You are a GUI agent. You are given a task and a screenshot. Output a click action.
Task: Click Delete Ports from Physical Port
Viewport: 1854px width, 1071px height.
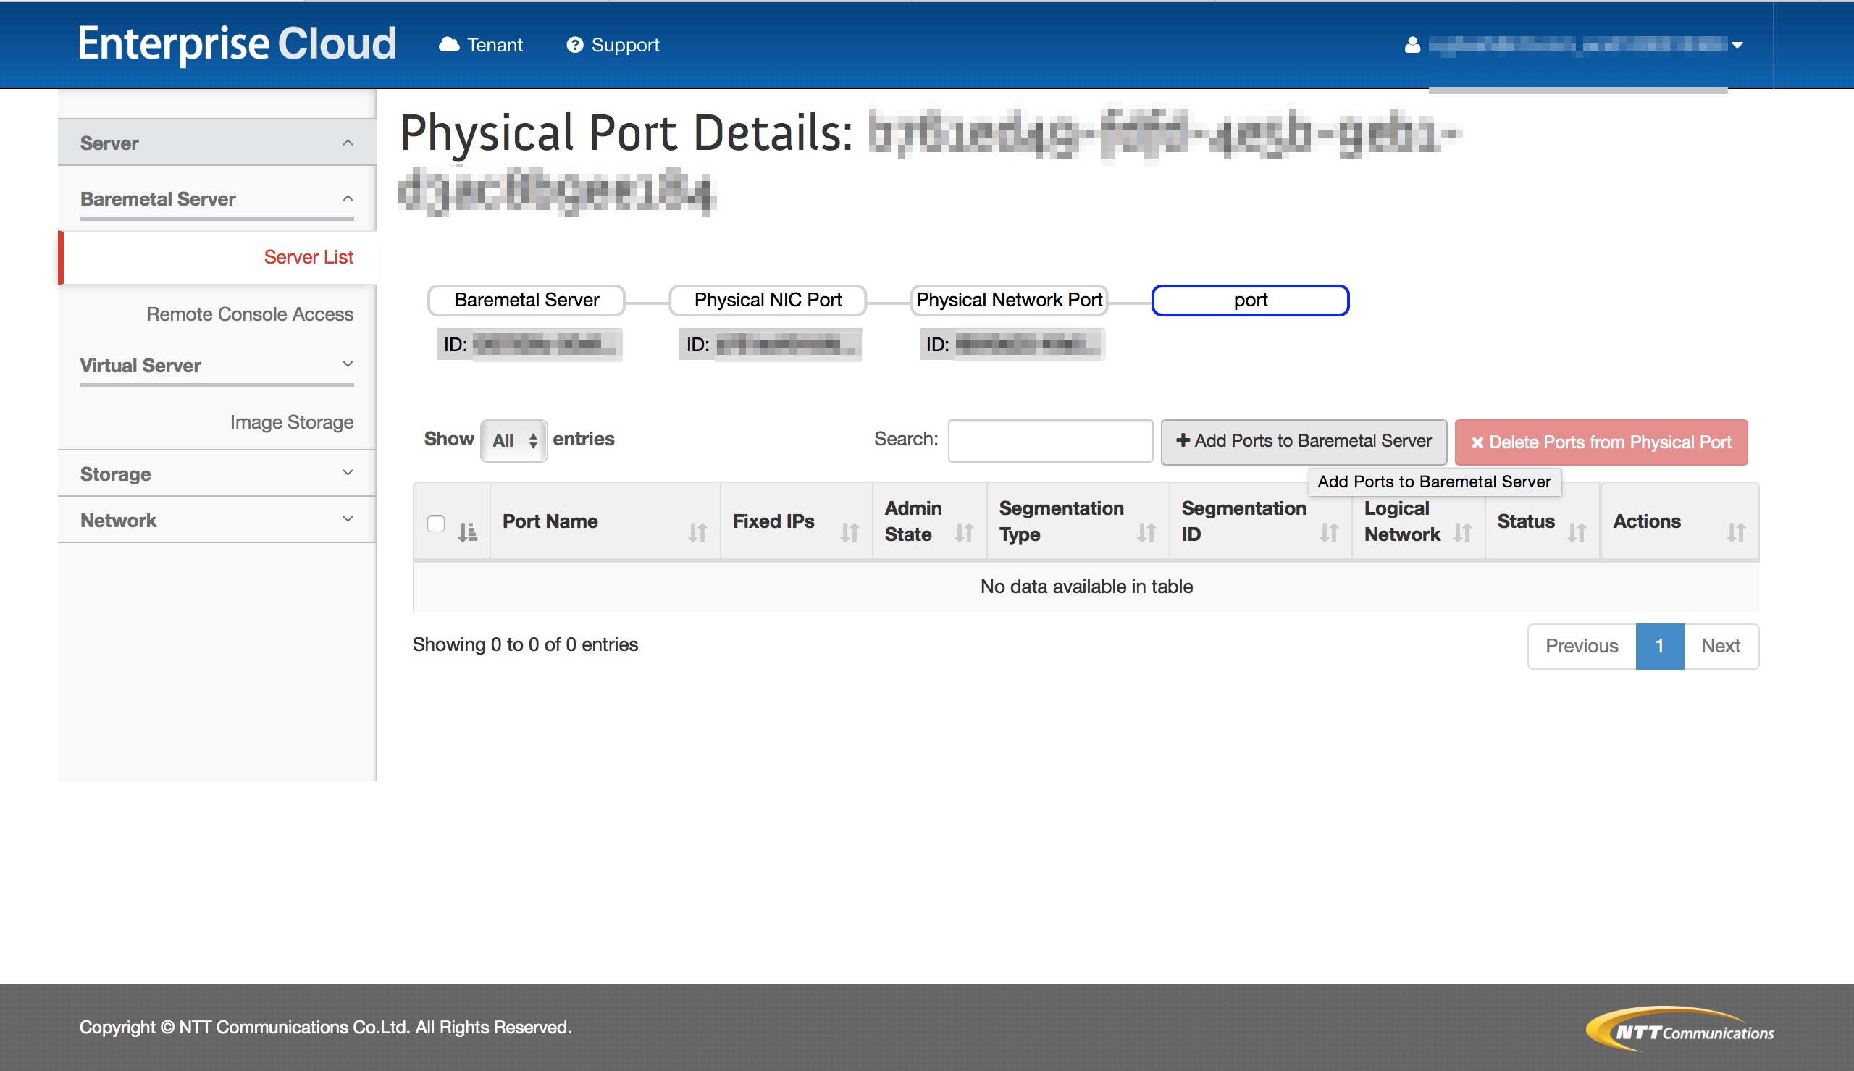point(1601,442)
